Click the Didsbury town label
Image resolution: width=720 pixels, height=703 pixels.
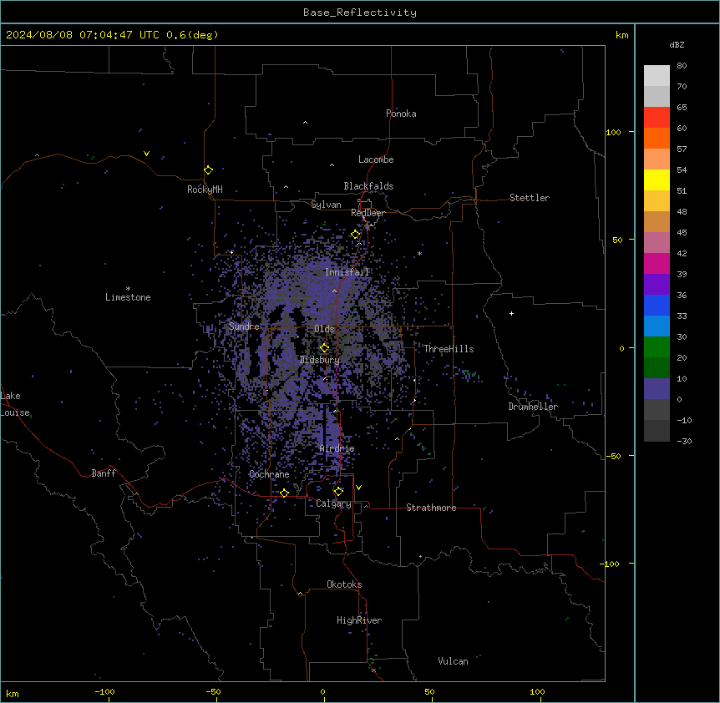tap(320, 360)
